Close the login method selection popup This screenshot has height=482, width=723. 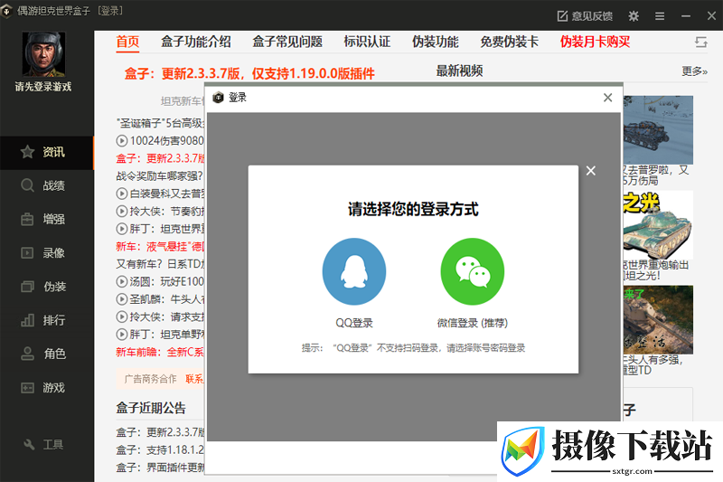[591, 171]
